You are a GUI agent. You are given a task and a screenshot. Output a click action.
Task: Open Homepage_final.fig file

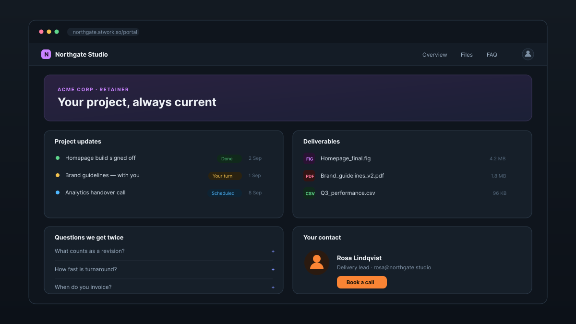pyautogui.click(x=346, y=158)
